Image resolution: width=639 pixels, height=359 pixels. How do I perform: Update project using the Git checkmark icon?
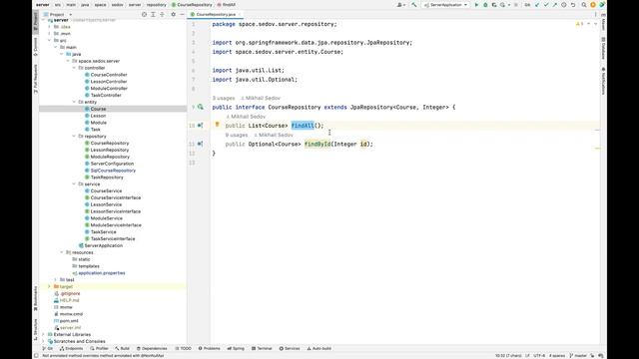(x=537, y=5)
